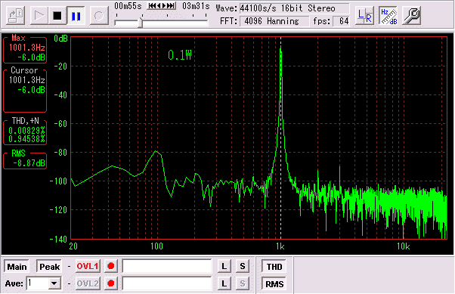Switch L/R channel display icon

tap(365, 15)
